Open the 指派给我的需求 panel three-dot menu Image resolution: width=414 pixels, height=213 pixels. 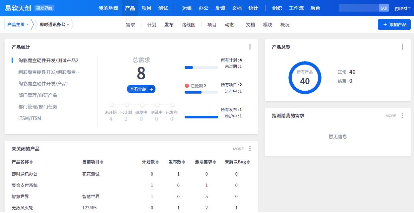tap(402, 116)
